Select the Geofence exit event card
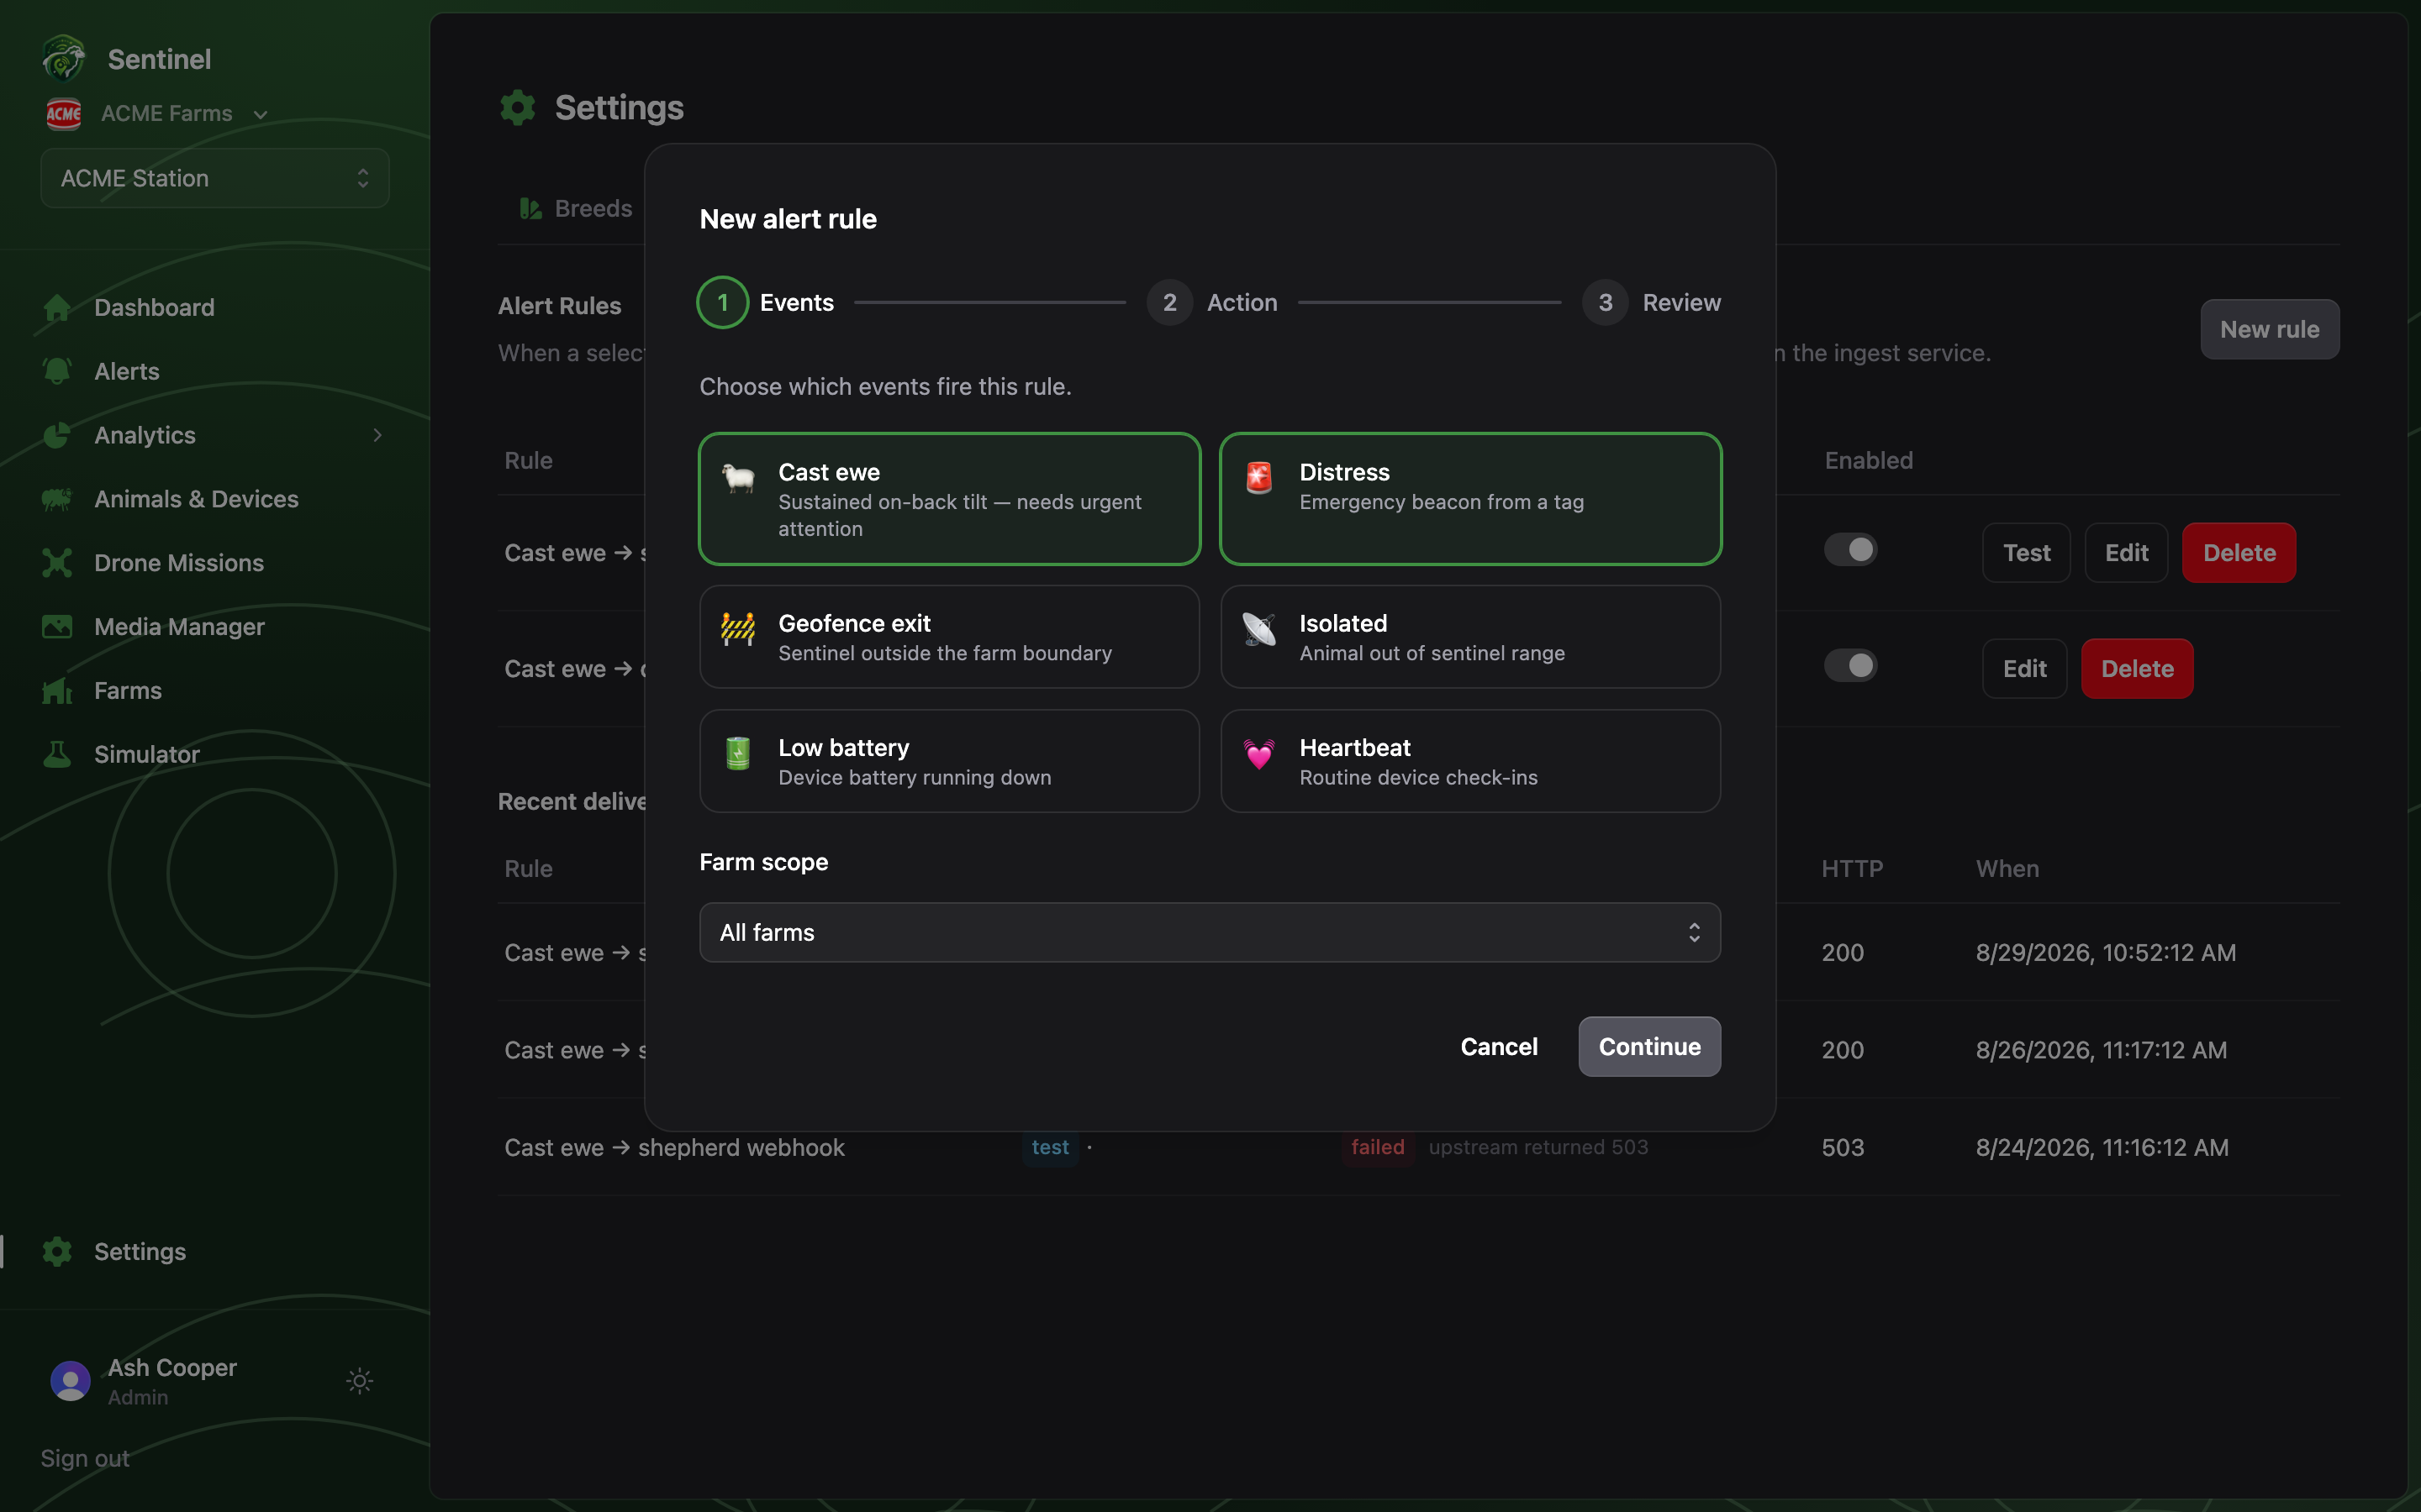Screen dimensions: 2421x1512 949,637
